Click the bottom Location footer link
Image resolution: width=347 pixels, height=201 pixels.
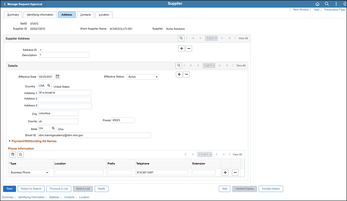click(84, 197)
